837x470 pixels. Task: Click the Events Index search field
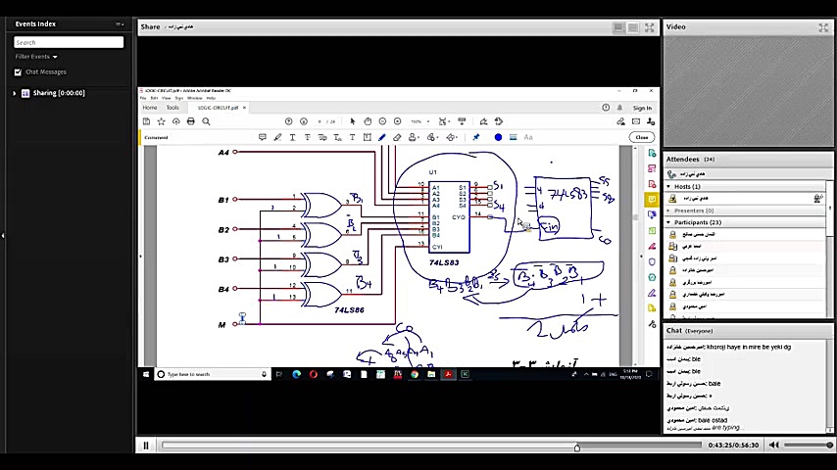coord(69,42)
